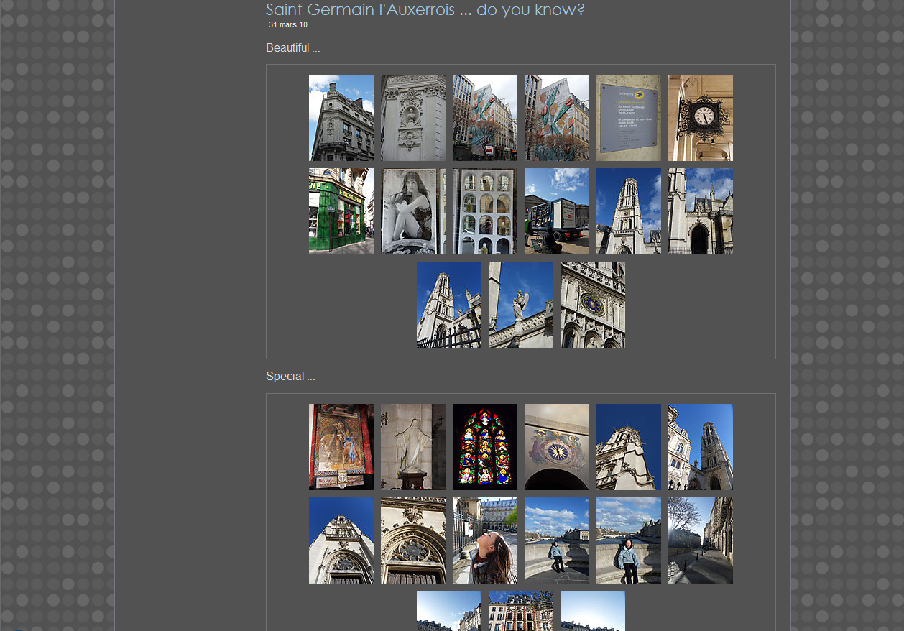
Task: Open the blue clock face facade photo
Action: coord(592,305)
